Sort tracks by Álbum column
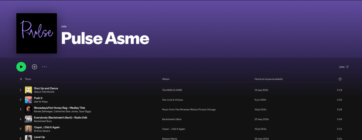 click(x=166, y=79)
